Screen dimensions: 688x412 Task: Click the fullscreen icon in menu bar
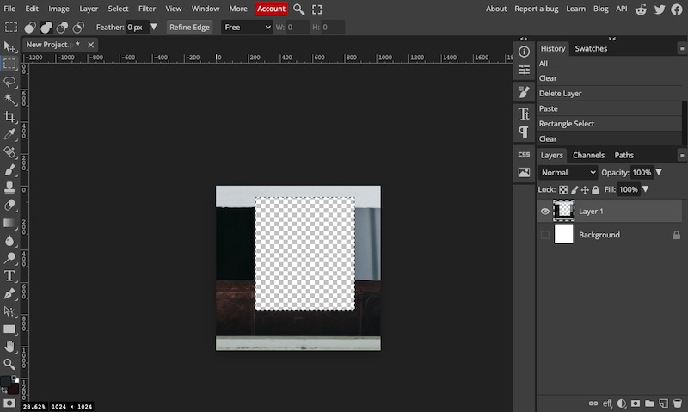click(317, 9)
